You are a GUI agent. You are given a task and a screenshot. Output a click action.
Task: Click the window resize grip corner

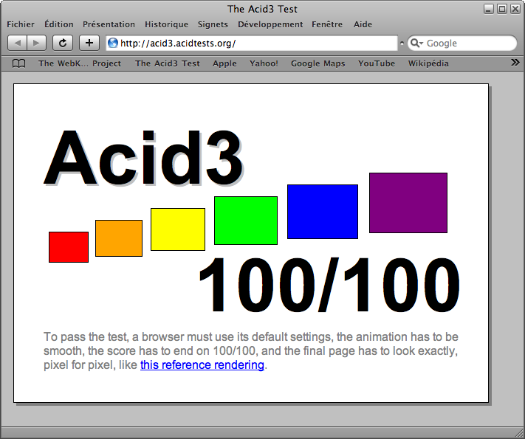point(518,432)
